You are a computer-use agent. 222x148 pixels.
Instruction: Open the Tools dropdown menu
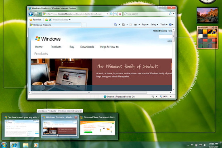[163, 25]
